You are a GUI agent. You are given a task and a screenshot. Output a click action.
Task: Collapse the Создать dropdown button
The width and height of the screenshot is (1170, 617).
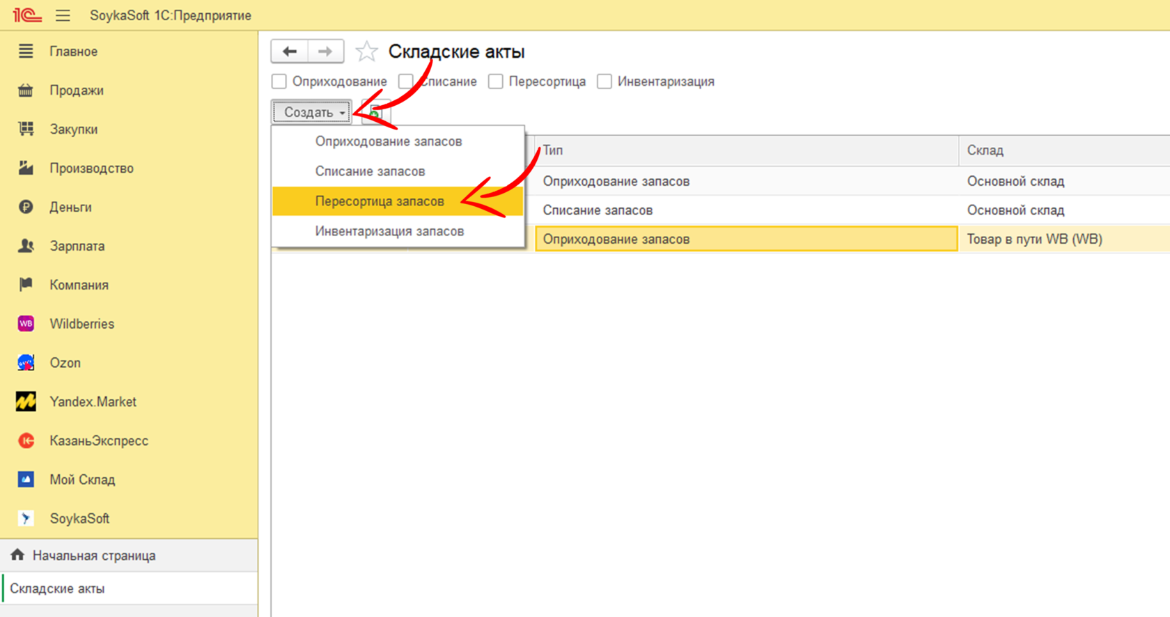coord(312,112)
